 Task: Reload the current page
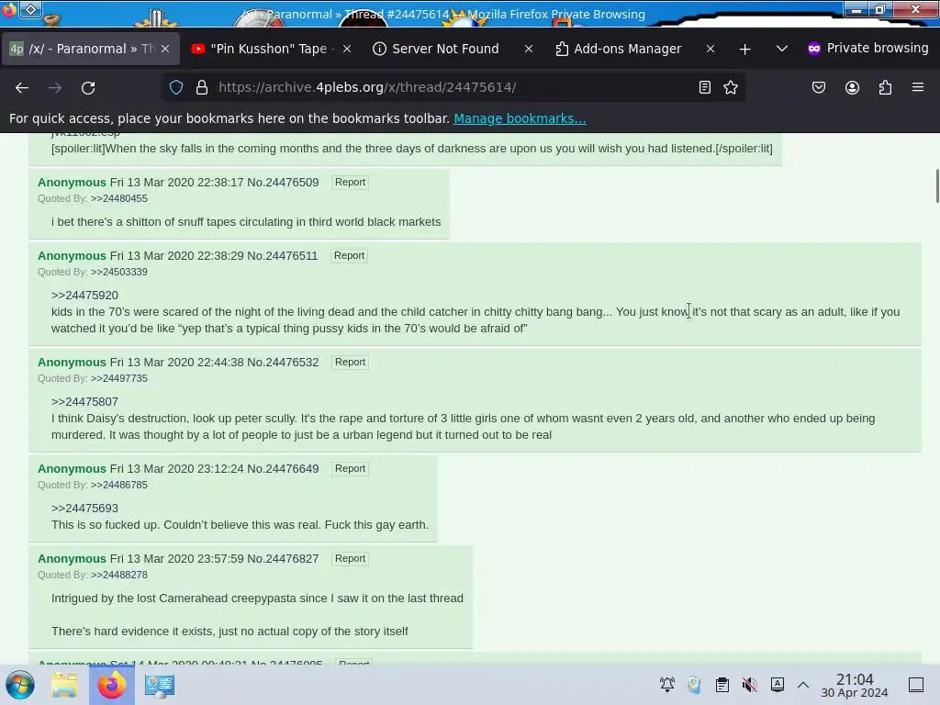point(88,87)
